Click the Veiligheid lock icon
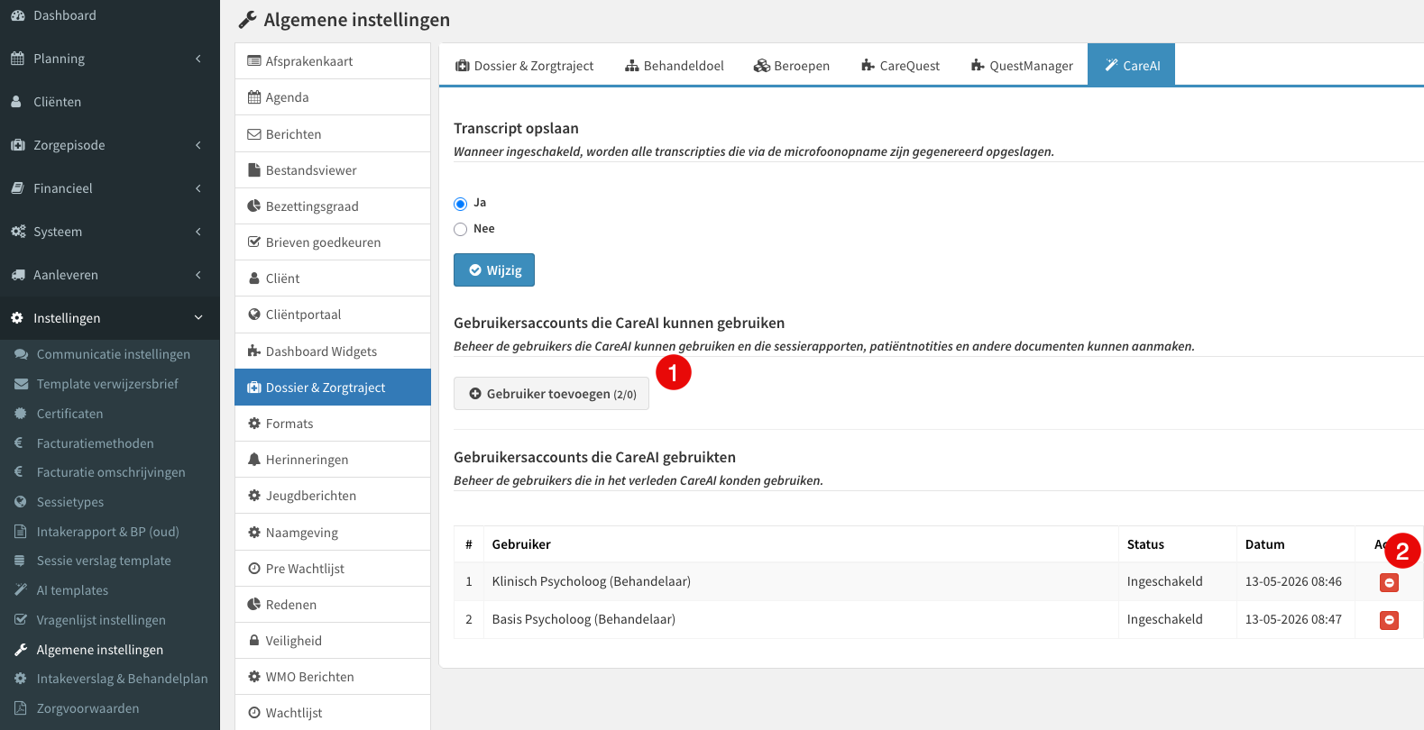The height and width of the screenshot is (730, 1424). pyautogui.click(x=254, y=641)
